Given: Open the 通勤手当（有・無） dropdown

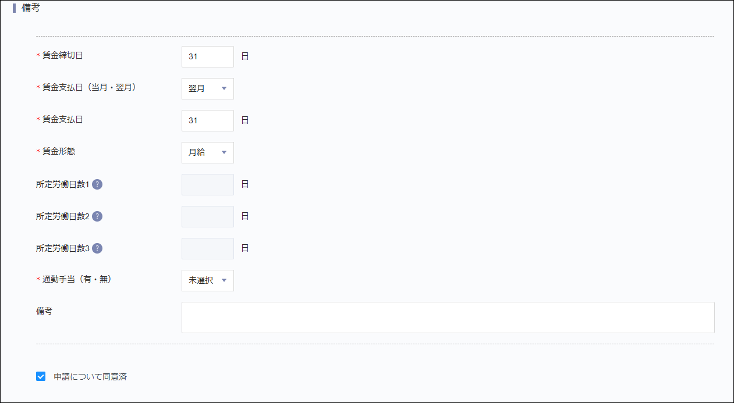Looking at the screenshot, I should tap(207, 280).
